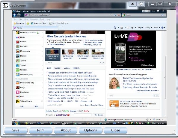Click the Edit link under sidebar

click(22, 106)
